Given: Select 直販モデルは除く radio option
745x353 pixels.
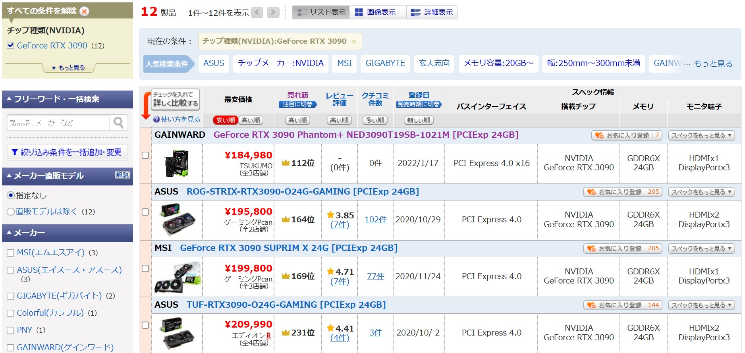Looking at the screenshot, I should (11, 212).
